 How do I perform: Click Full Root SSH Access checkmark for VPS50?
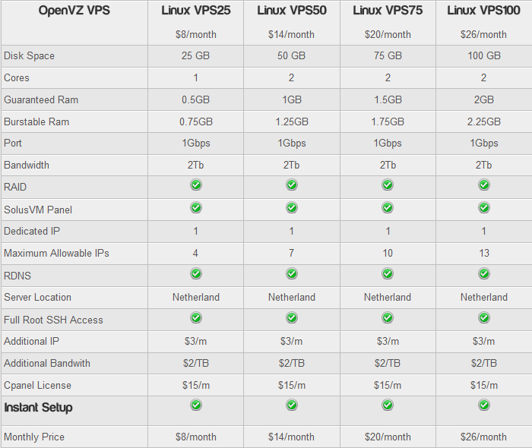click(292, 318)
